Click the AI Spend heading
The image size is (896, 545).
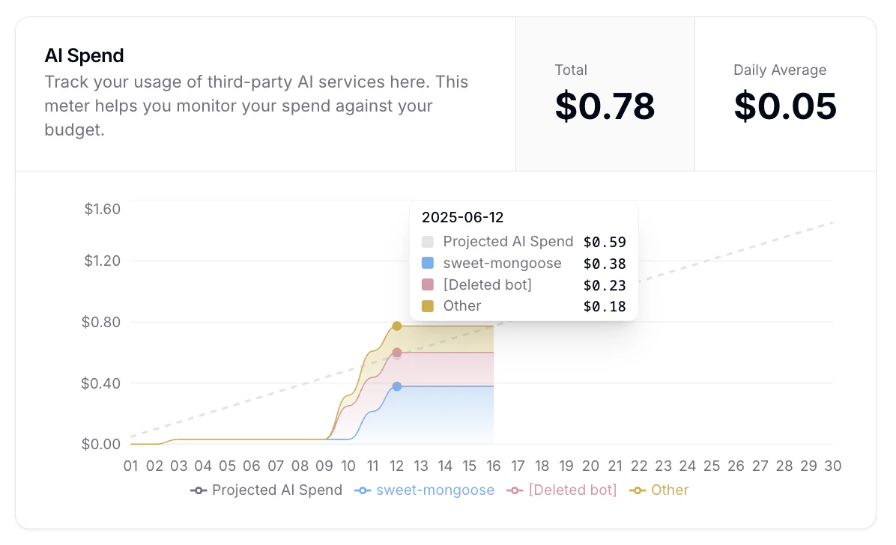pyautogui.click(x=84, y=55)
